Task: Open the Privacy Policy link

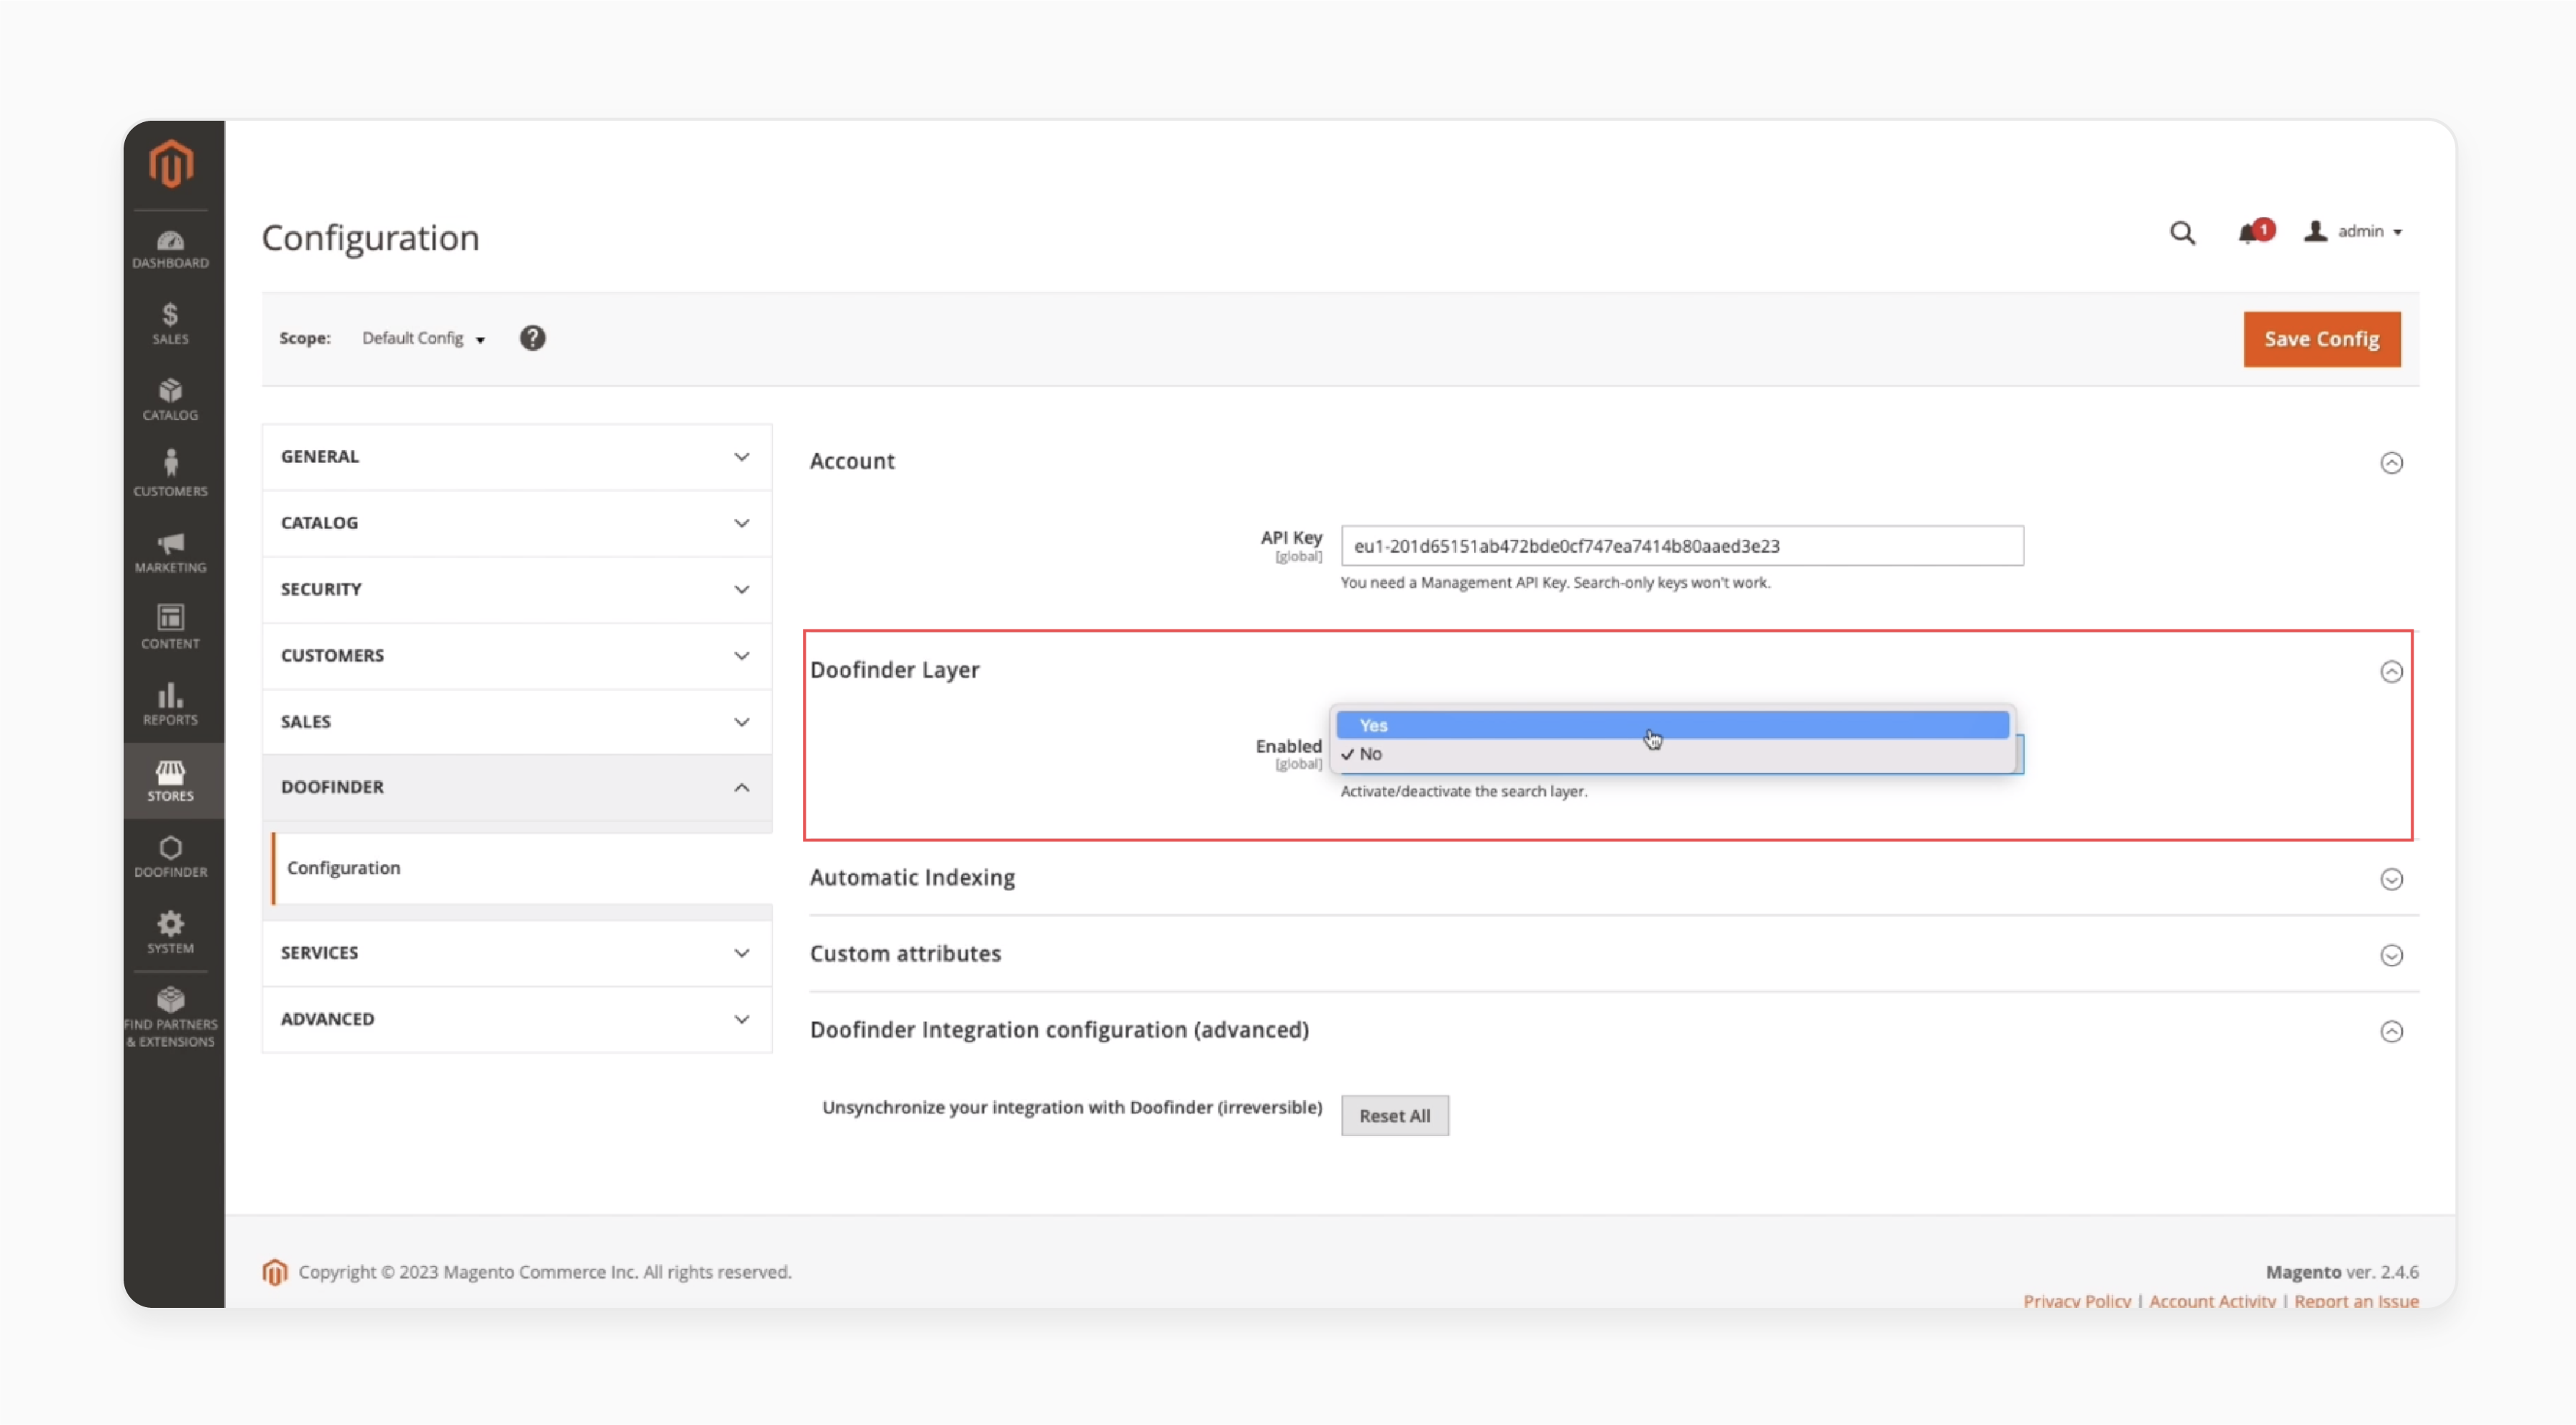Action: pyautogui.click(x=2077, y=1301)
